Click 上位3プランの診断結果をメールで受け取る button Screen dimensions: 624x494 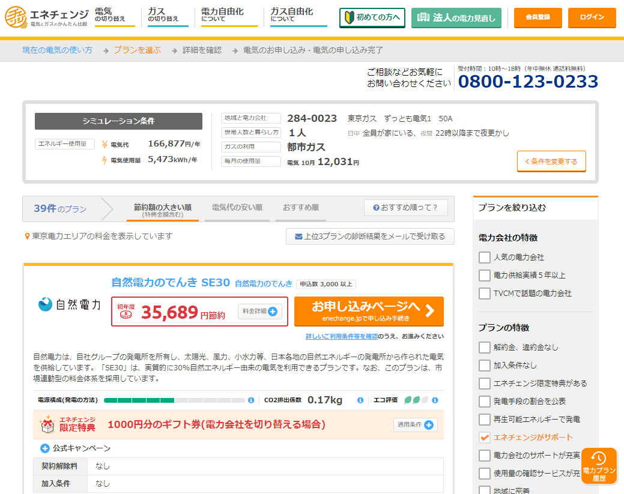pyautogui.click(x=370, y=236)
